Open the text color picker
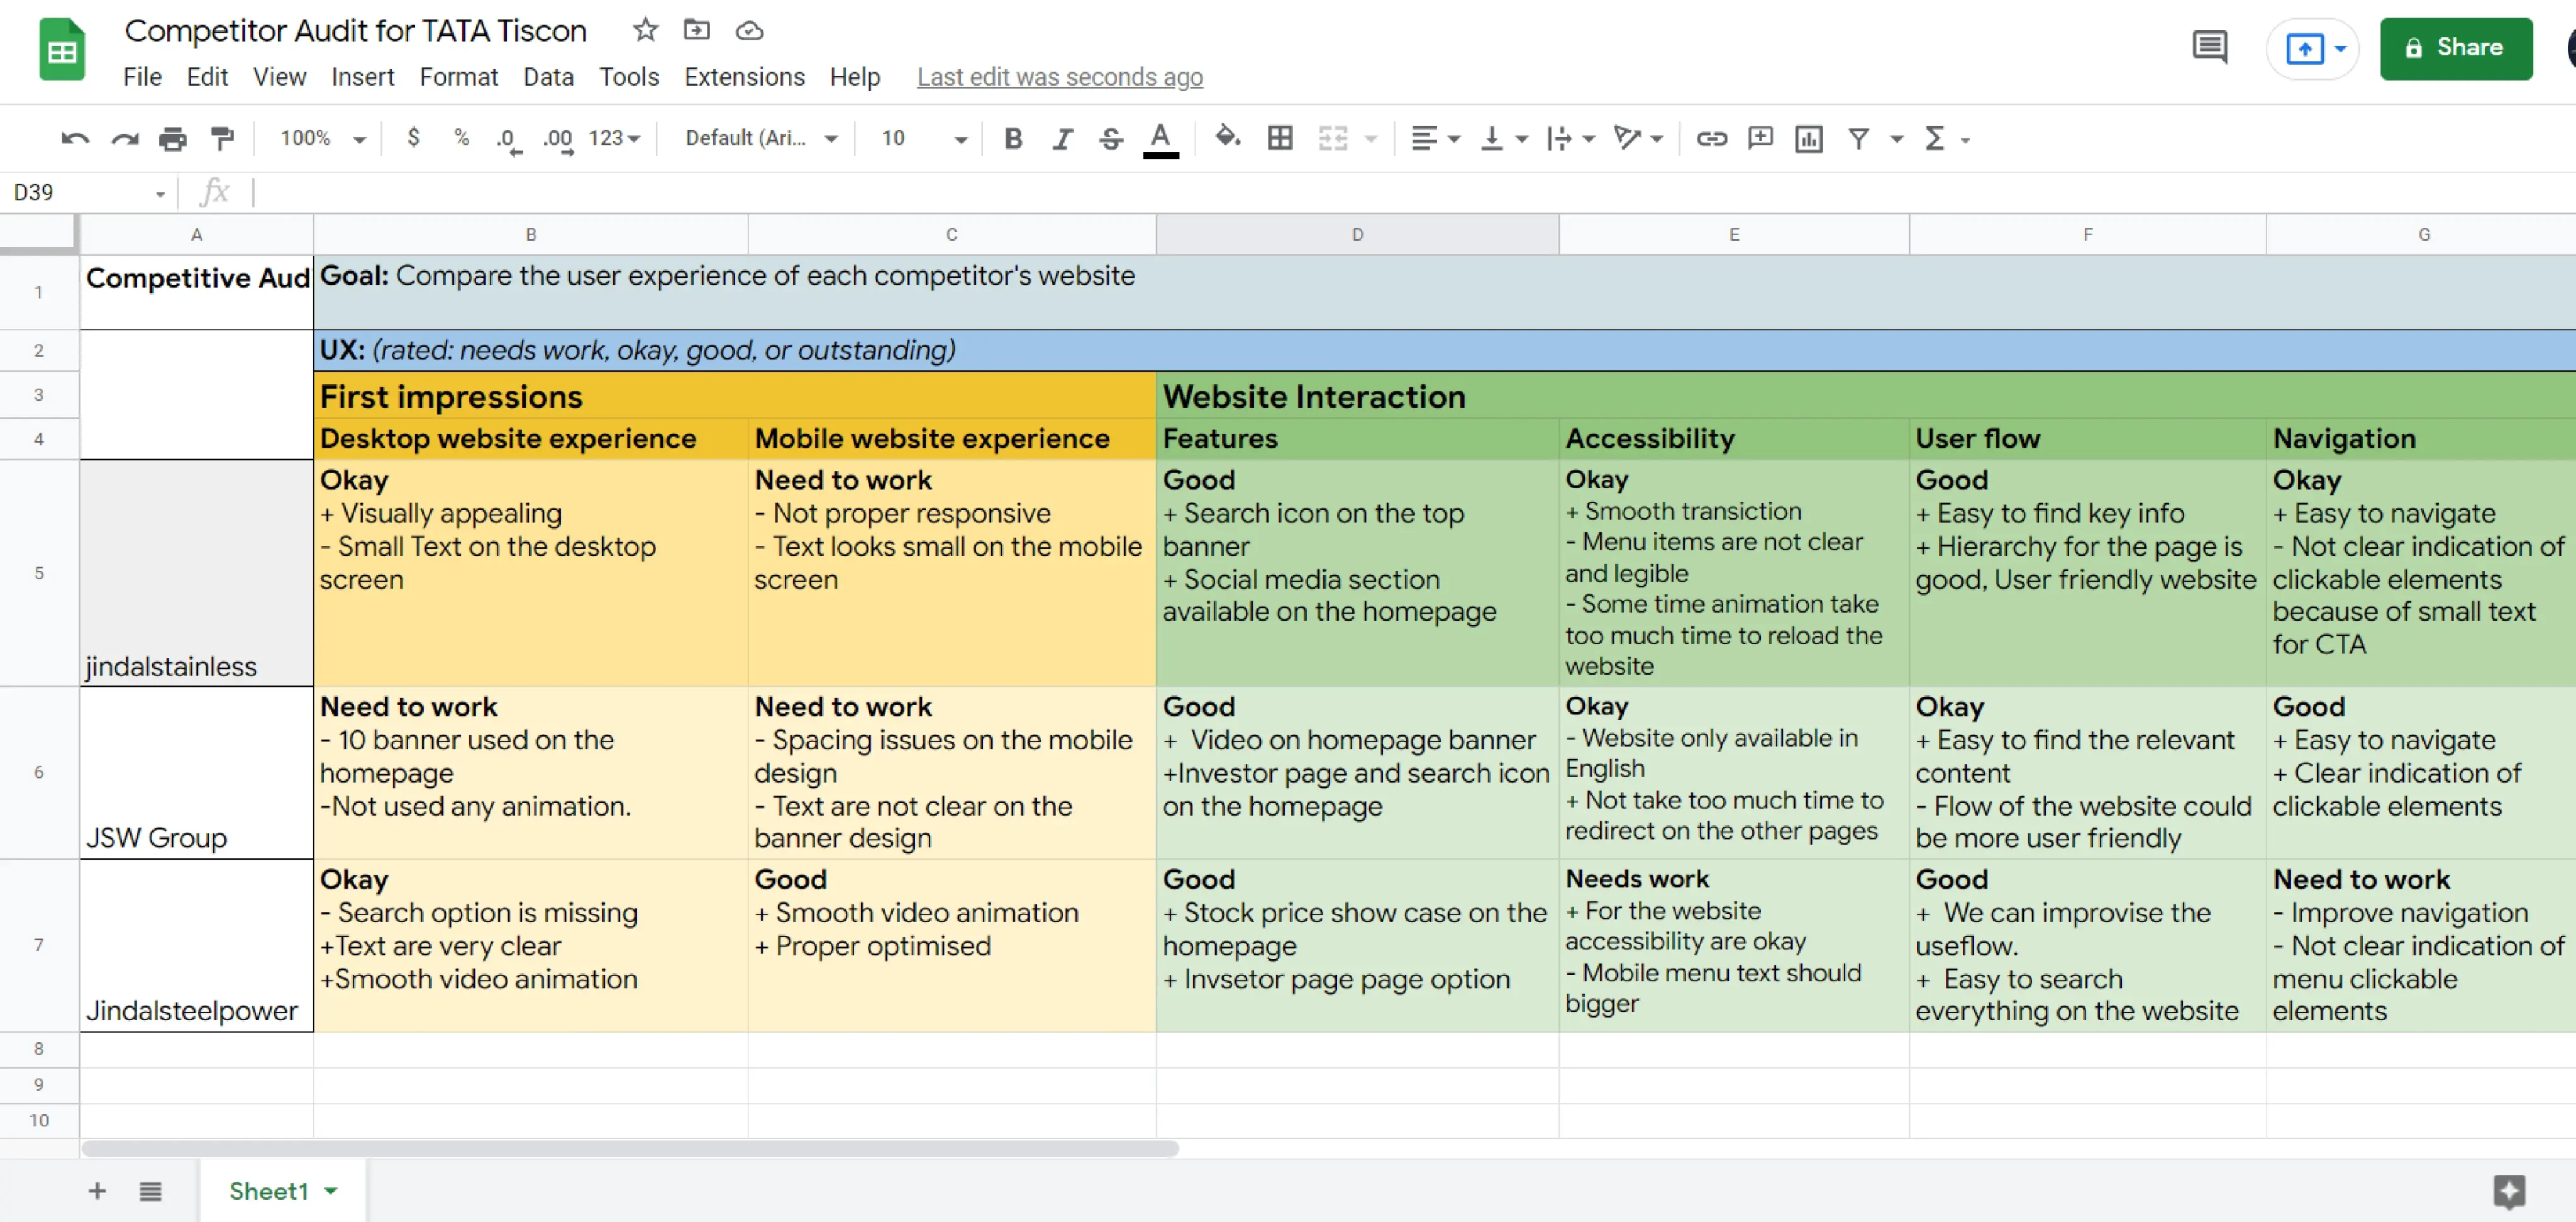Screen dimensions: 2576x1222 [x=1160, y=139]
